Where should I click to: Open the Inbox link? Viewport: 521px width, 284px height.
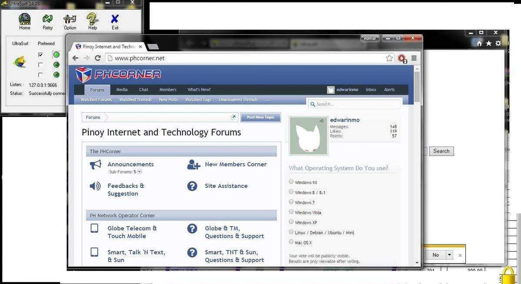click(x=371, y=90)
